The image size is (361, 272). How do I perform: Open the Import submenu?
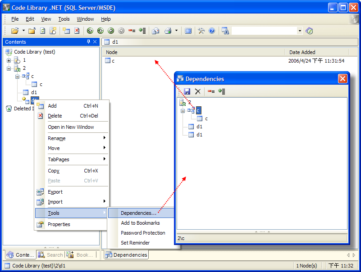pyautogui.click(x=71, y=202)
